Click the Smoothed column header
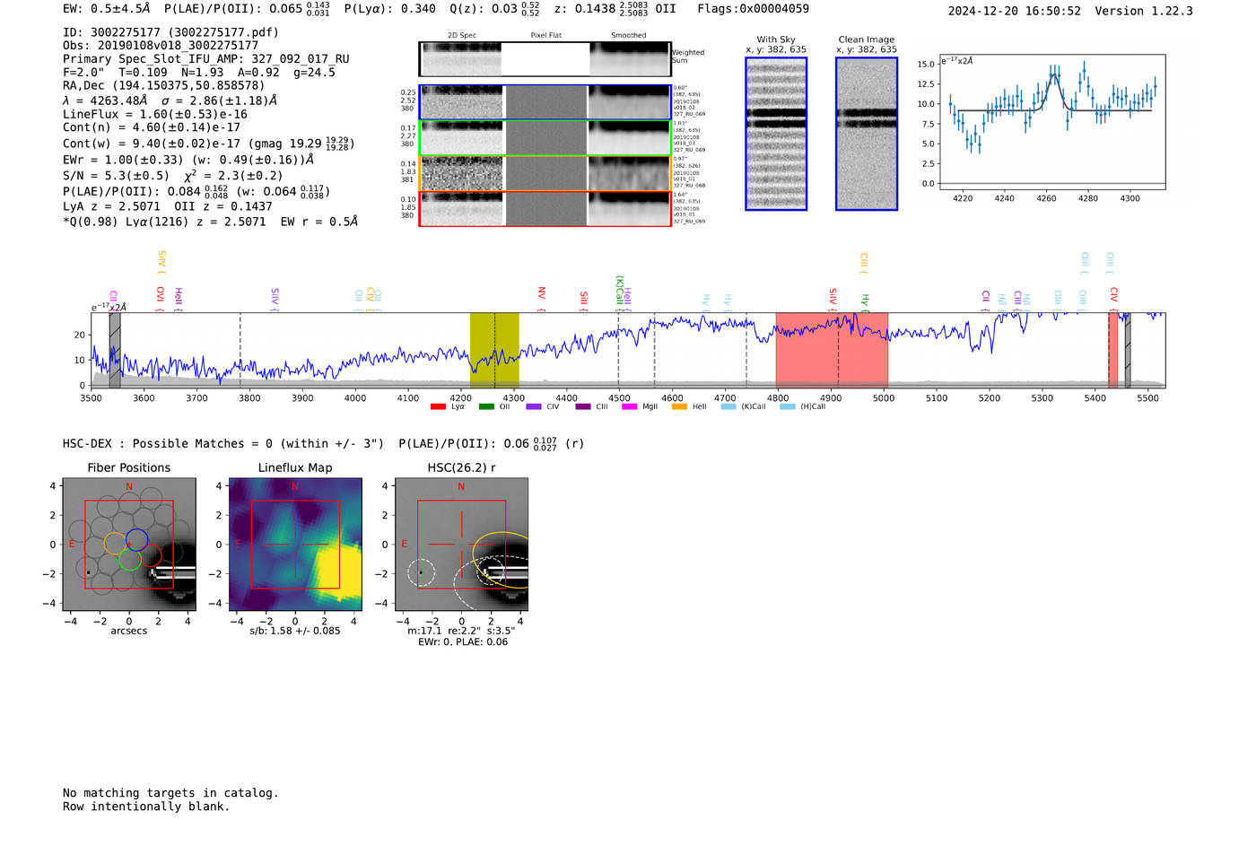Screen dimensions: 1256x855 point(629,36)
